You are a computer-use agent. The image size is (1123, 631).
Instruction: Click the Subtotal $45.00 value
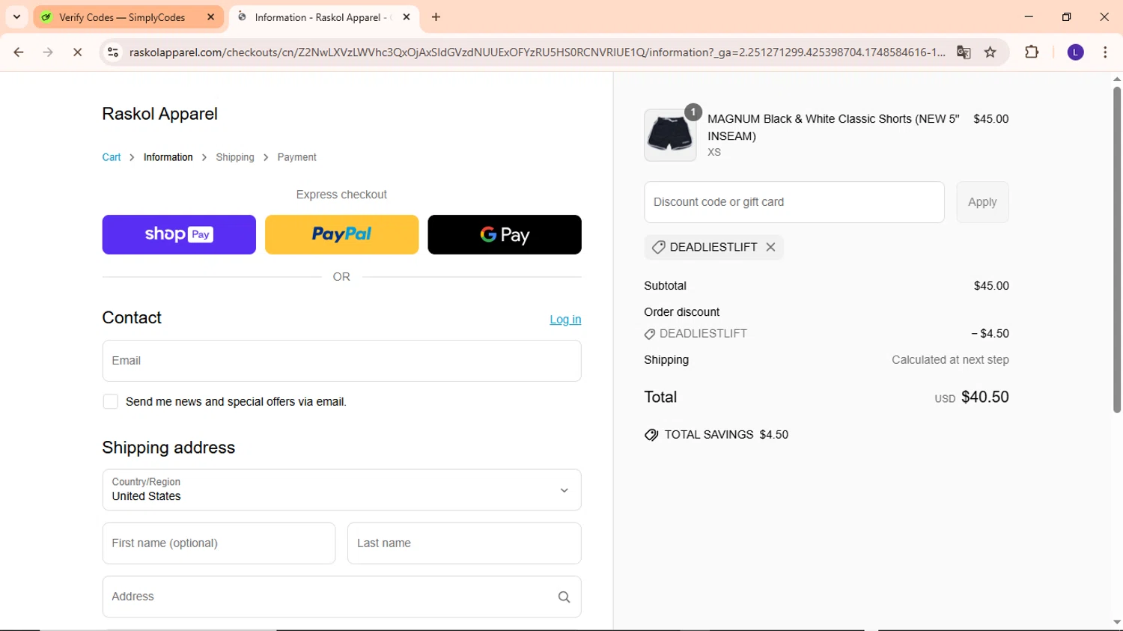pos(991,286)
